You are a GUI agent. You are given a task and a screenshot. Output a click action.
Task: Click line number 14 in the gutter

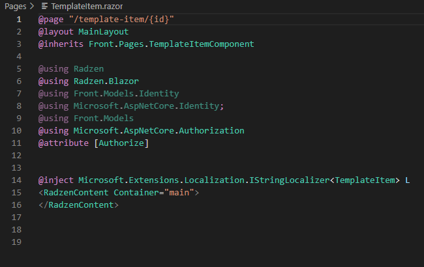[x=16, y=180]
